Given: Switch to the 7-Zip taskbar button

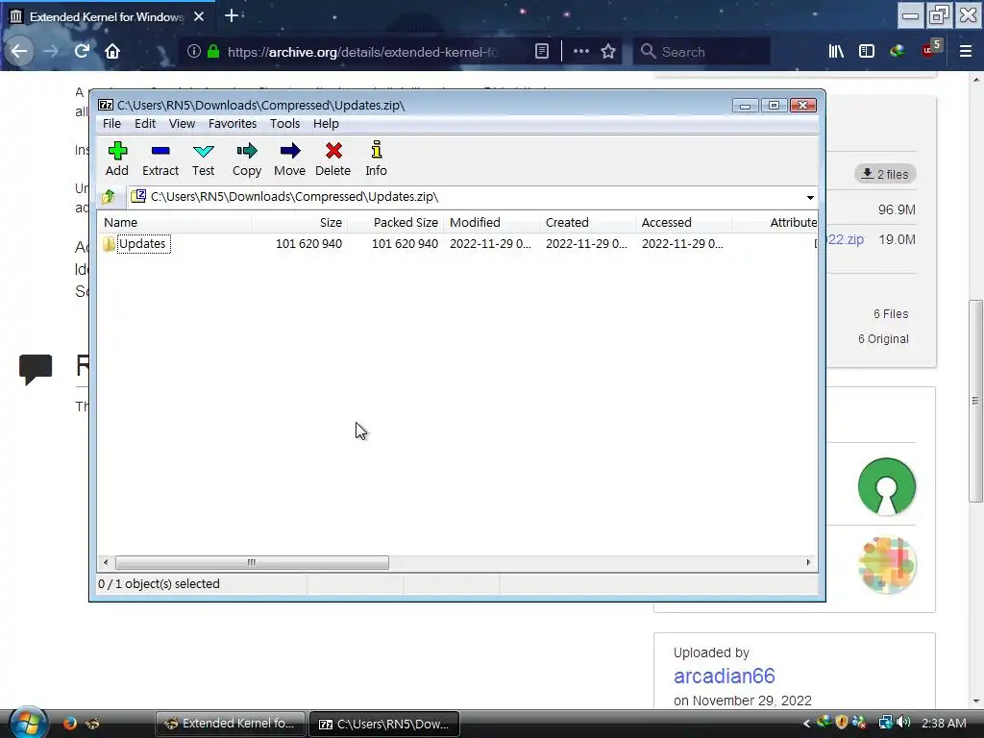Looking at the screenshot, I should [x=384, y=724].
